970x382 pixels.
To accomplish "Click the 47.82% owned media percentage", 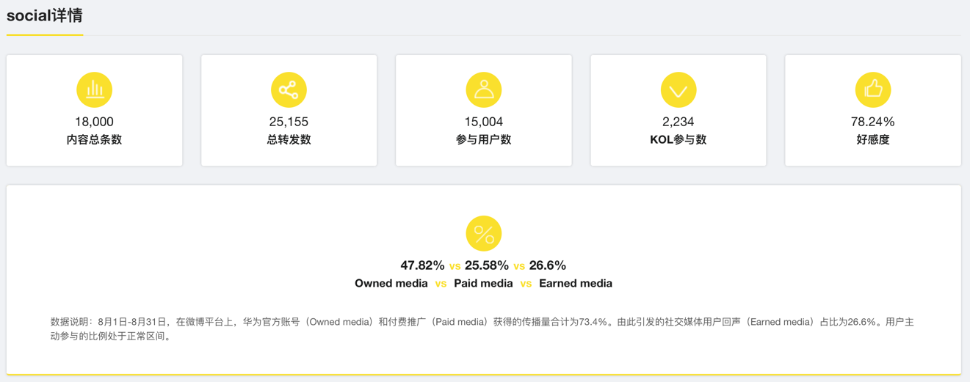I will 422,265.
